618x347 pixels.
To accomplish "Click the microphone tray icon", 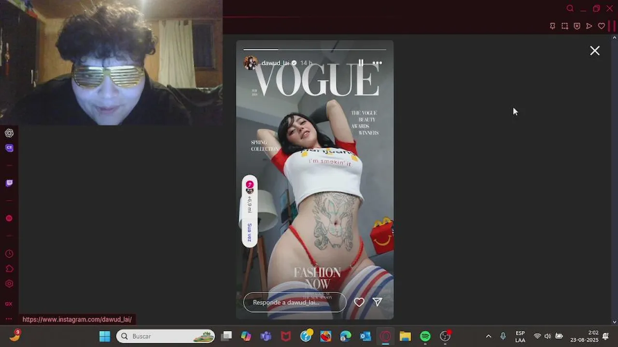I will (503, 336).
